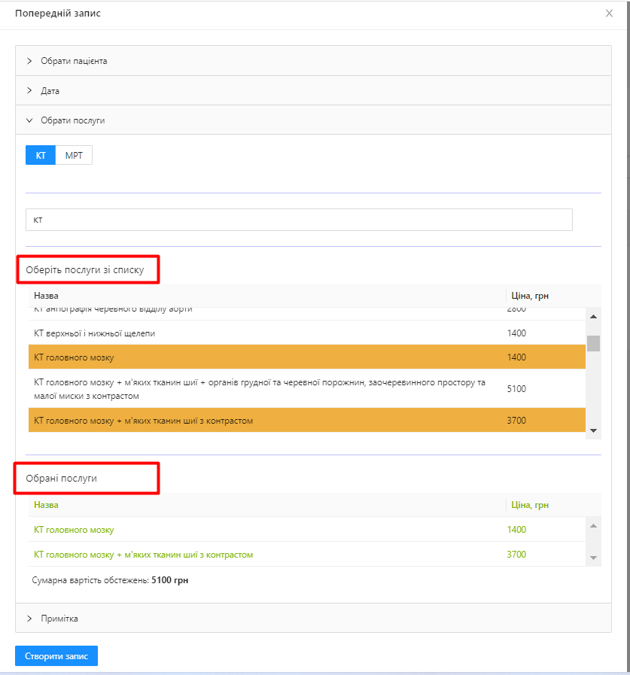Click the services list scrollbar thumb
Screen dimensions: 630x675
(593, 343)
